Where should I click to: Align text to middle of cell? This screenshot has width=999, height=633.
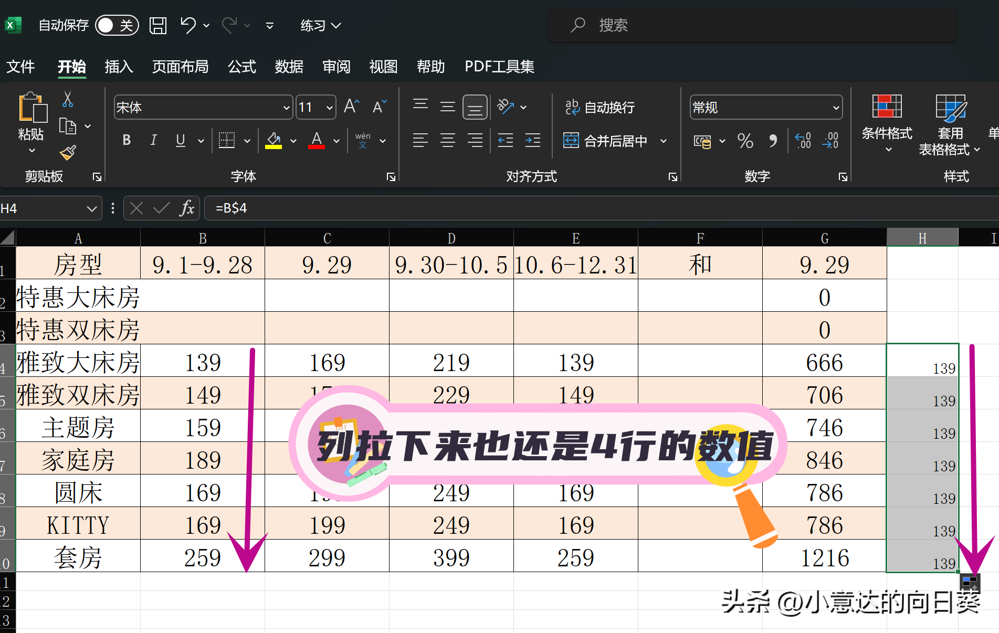(x=448, y=107)
